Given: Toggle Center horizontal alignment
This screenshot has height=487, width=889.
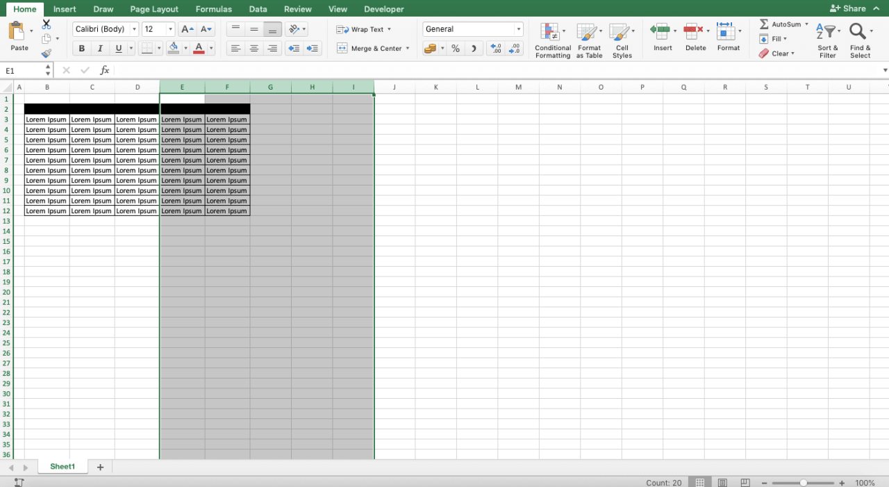Looking at the screenshot, I should 254,49.
